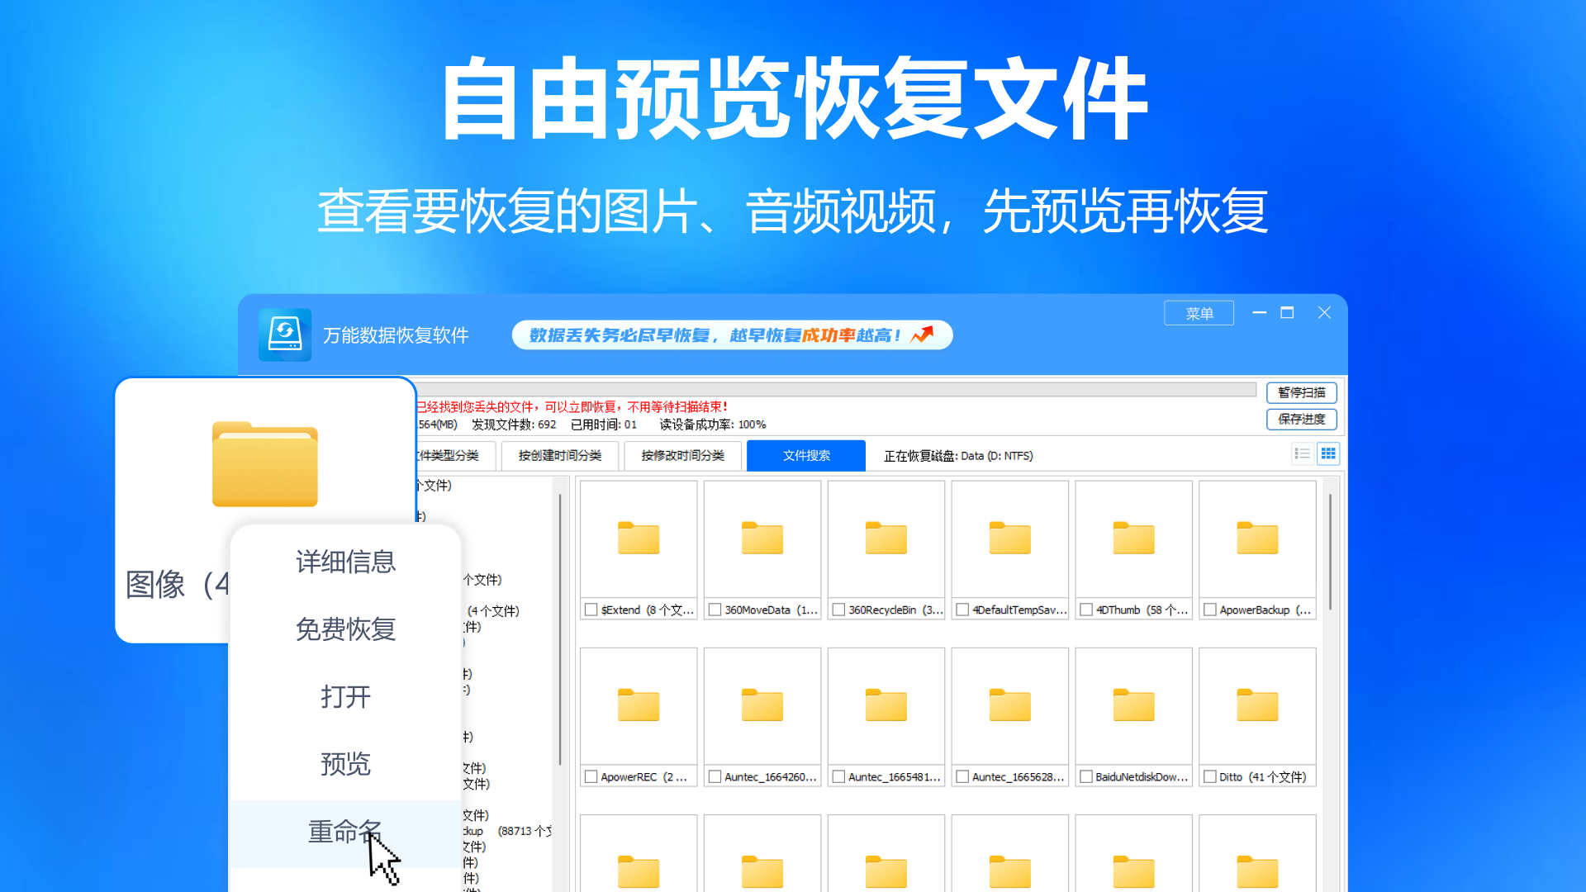The image size is (1586, 892).
Task: Open the ApowerBackup folder icon
Action: point(1258,538)
